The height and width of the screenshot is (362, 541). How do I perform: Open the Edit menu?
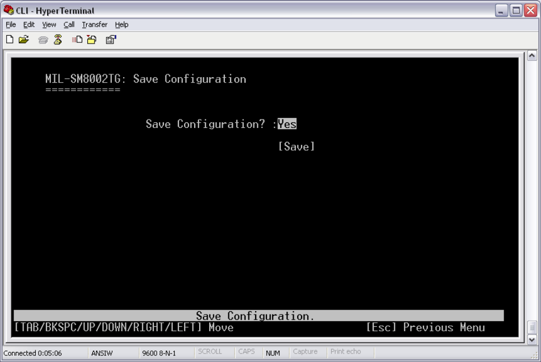(x=29, y=25)
